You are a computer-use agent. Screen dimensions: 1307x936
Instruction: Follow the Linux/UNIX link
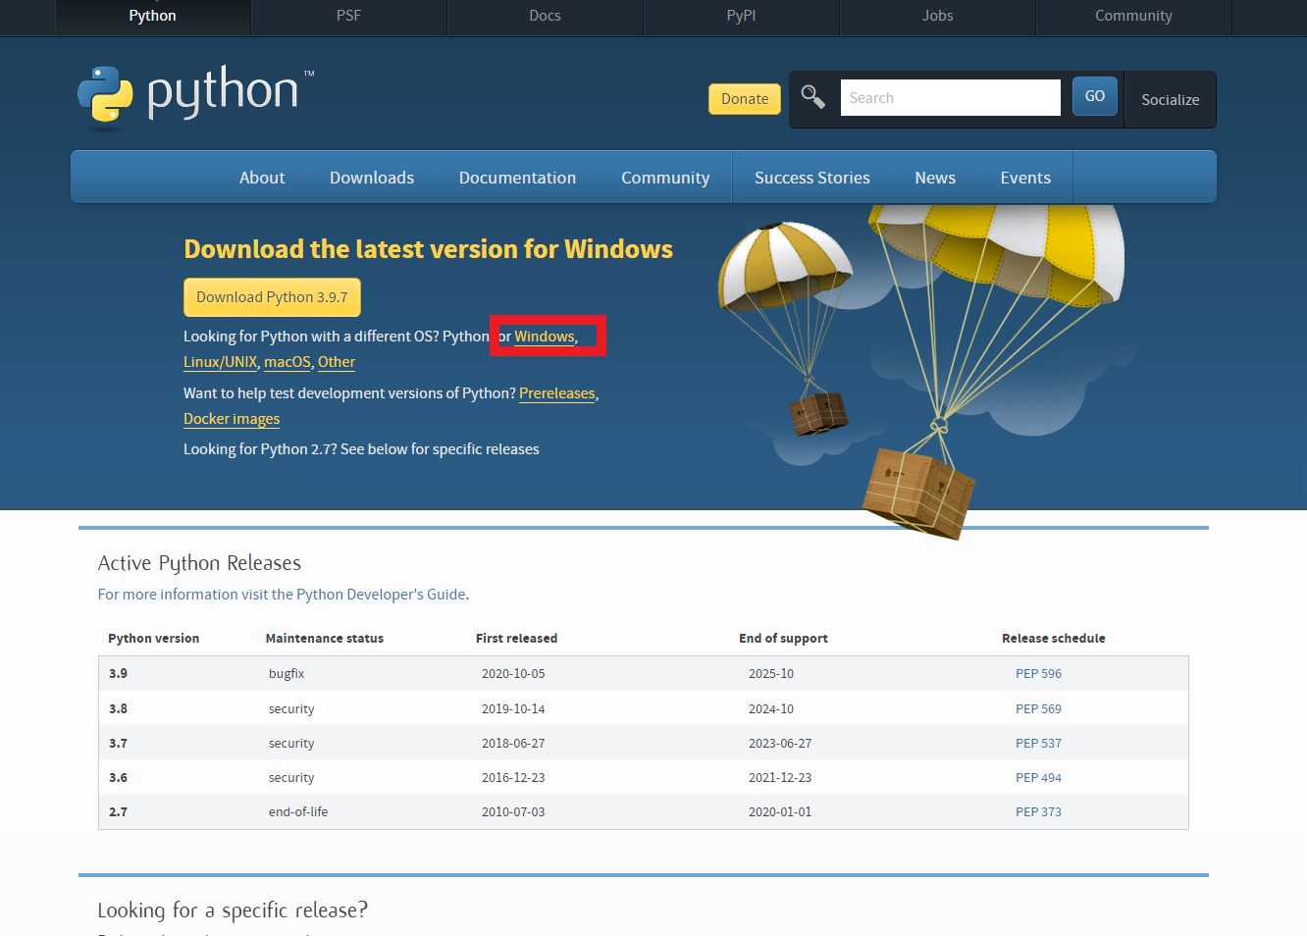coord(220,362)
